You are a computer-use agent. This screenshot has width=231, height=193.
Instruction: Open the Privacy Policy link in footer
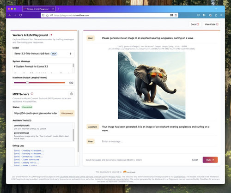pos(115,177)
